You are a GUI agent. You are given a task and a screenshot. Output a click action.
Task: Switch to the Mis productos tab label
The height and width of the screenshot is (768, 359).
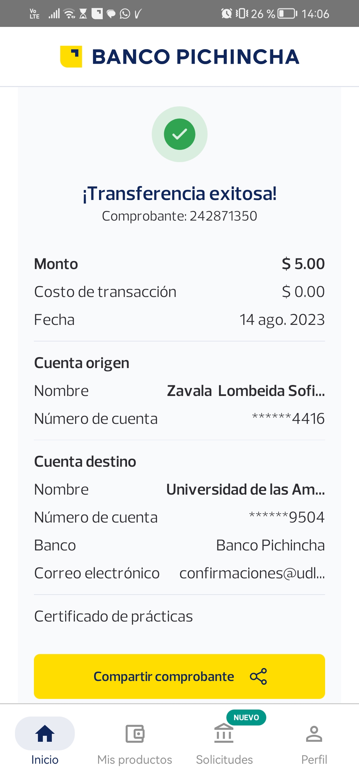pyautogui.click(x=135, y=760)
